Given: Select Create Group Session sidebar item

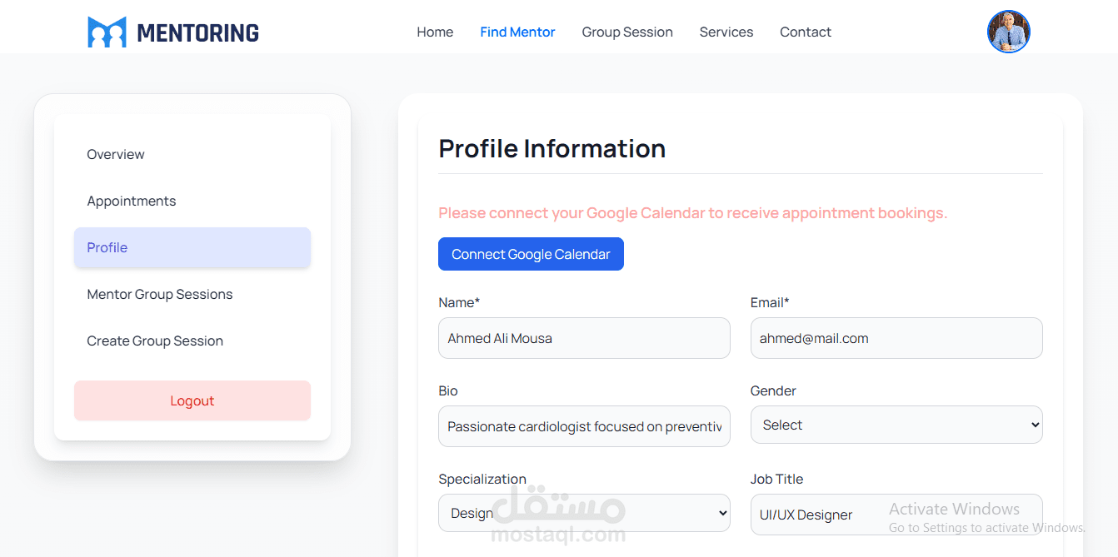Looking at the screenshot, I should pyautogui.click(x=155, y=341).
